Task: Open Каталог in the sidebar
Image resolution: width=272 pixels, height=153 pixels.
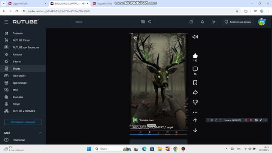Action: [23, 54]
